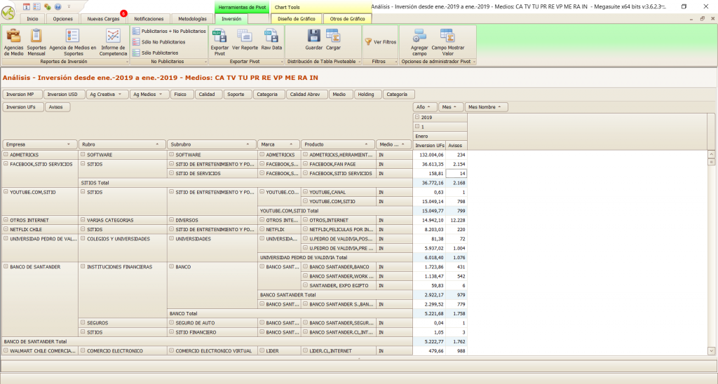Click second quick access list icon
This screenshot has height=384, width=718.
(x=36, y=6)
